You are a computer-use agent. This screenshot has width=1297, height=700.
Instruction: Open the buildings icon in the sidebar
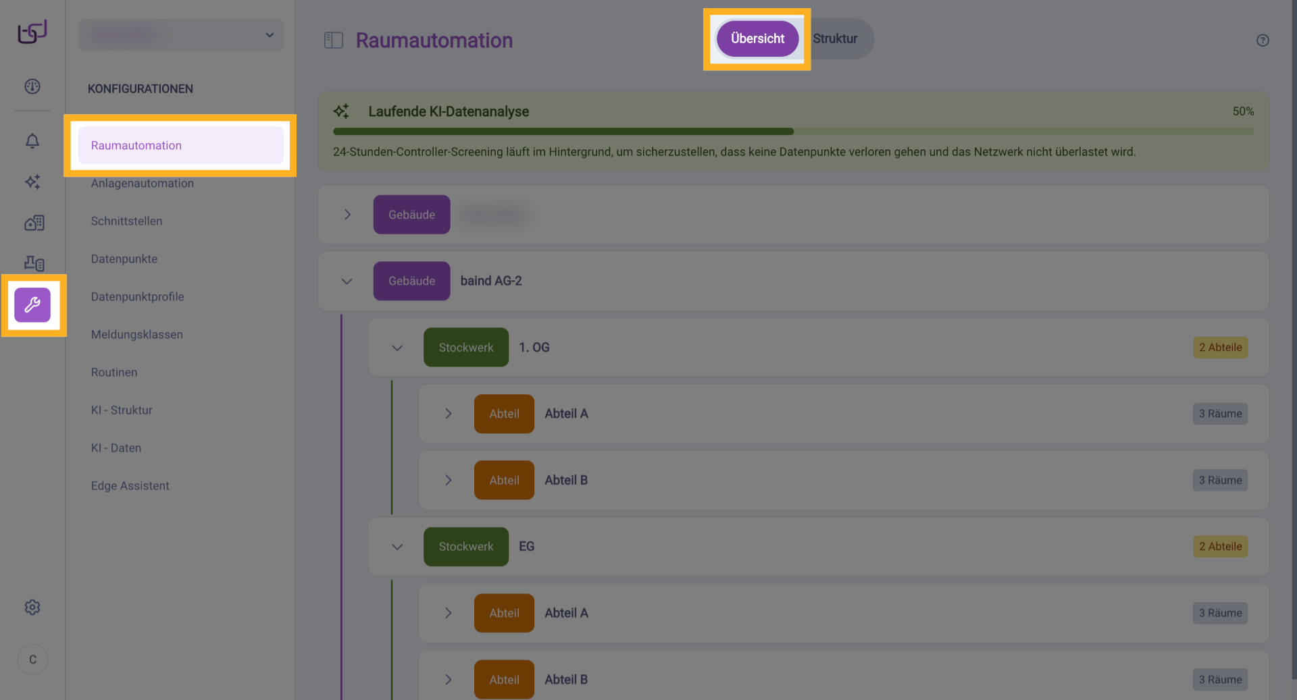[x=32, y=223]
